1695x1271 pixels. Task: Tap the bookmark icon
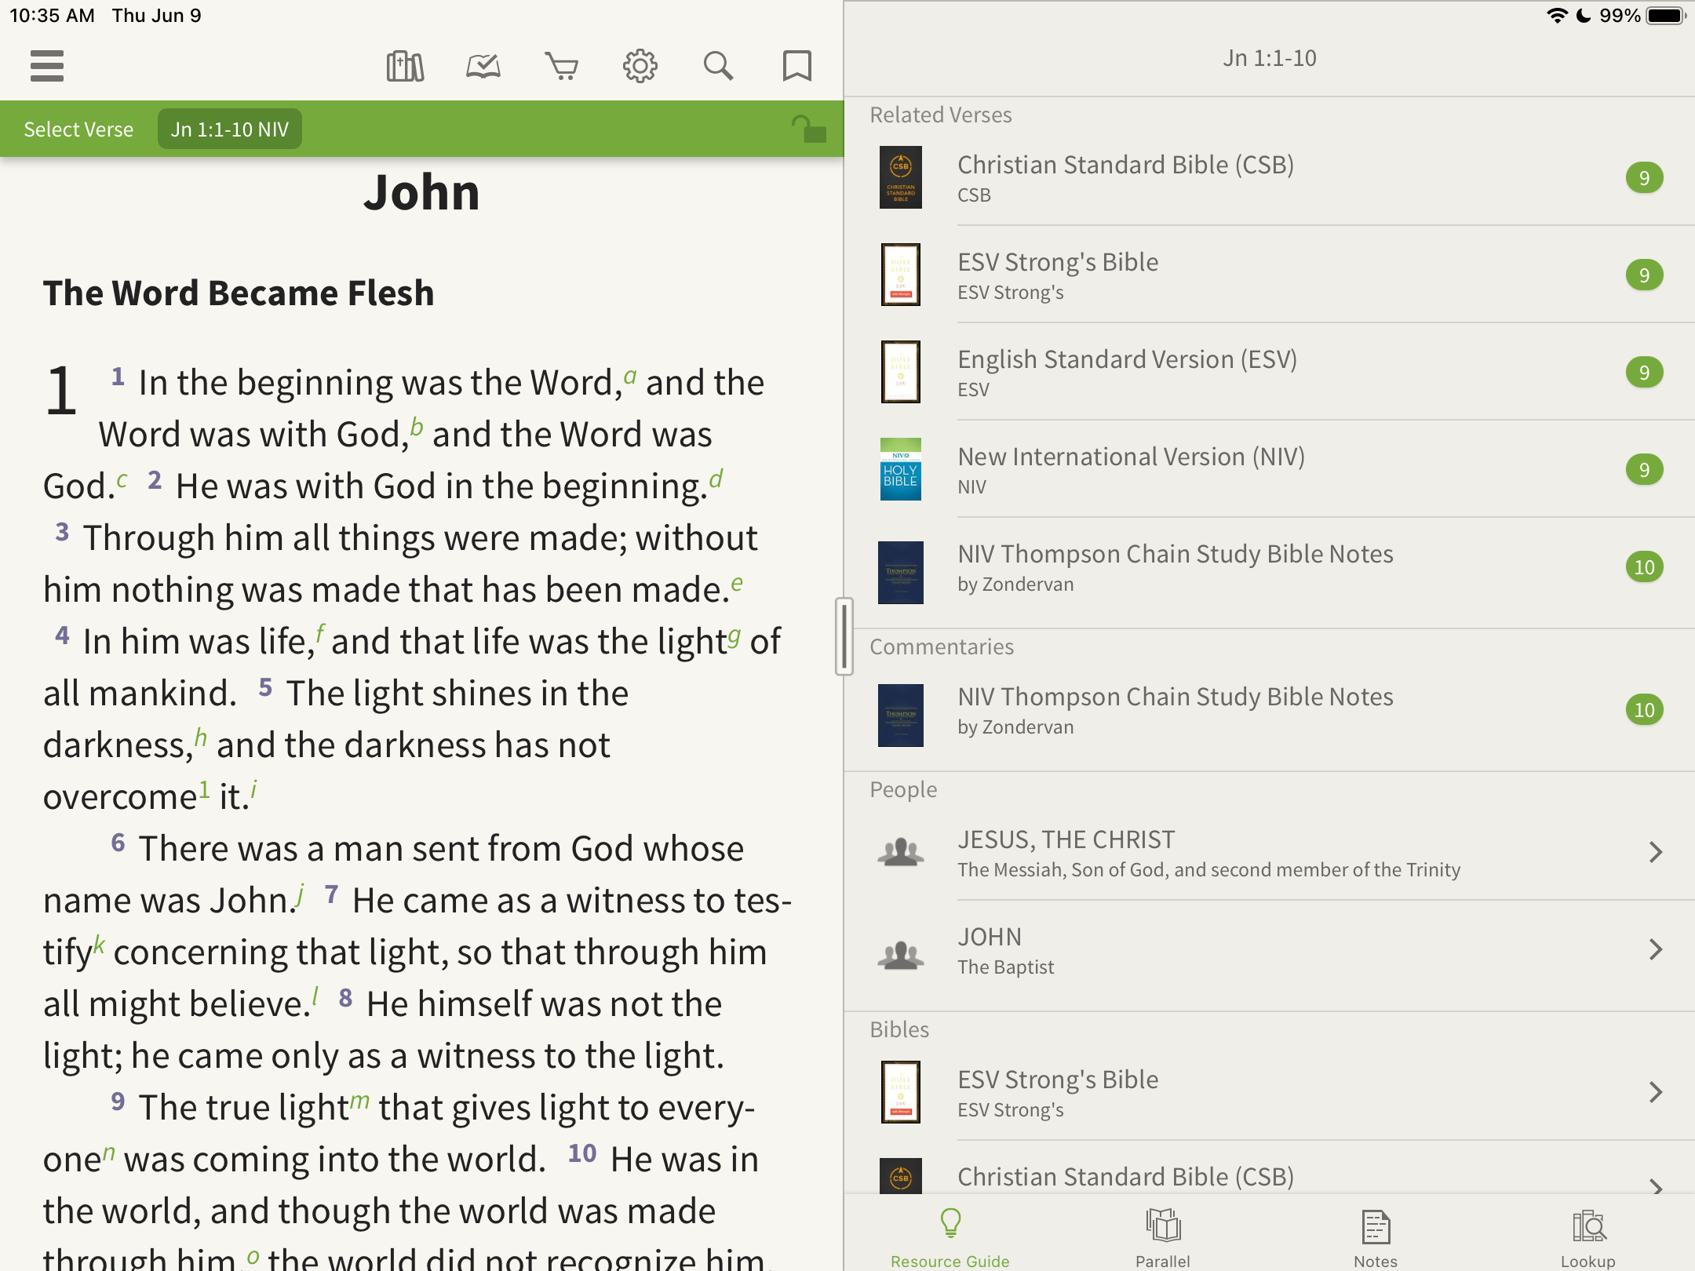796,66
